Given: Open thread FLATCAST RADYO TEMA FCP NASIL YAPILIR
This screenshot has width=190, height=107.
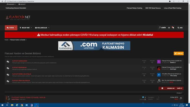Looking at the screenshot, I should [28, 97].
